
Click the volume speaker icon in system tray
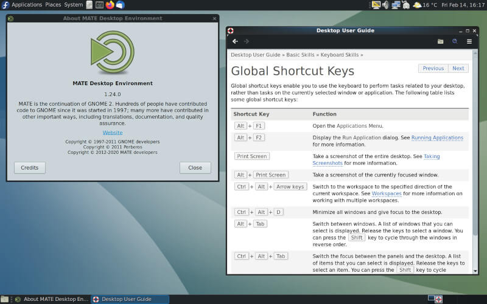[385, 5]
